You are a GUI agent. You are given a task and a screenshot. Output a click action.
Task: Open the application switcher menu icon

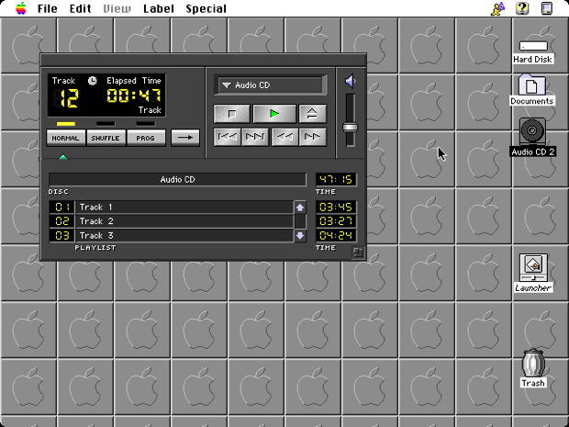tap(547, 8)
